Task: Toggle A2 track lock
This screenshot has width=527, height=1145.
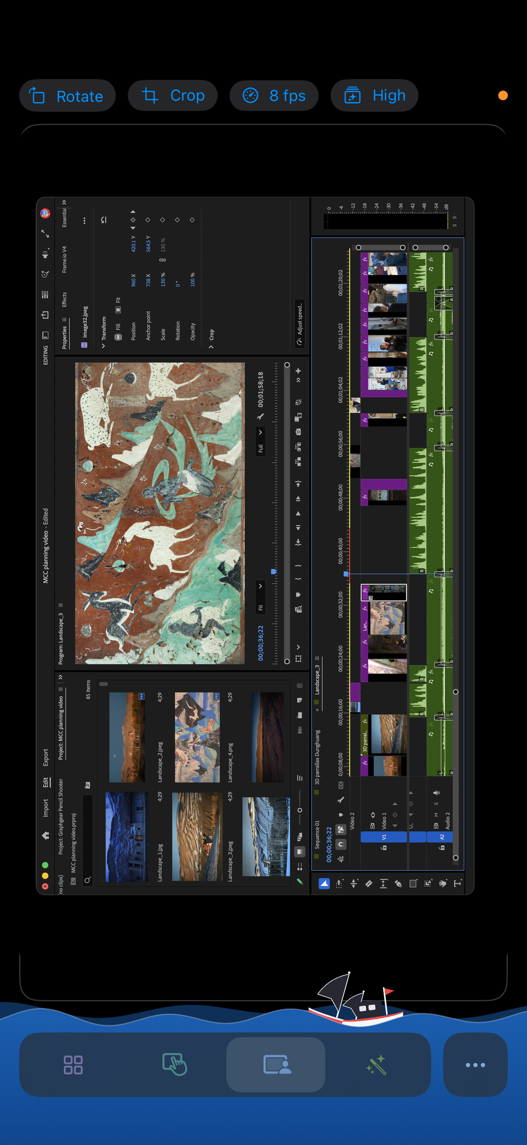Action: (x=442, y=848)
